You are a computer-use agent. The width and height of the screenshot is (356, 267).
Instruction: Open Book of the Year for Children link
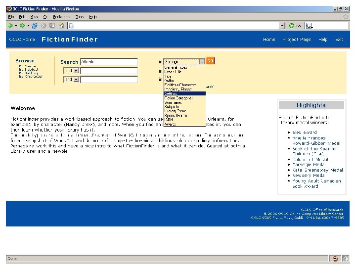314,151
